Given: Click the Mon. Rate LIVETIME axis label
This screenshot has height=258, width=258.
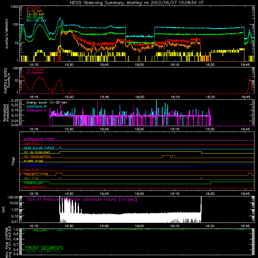Looking at the screenshot, I should (8, 242).
